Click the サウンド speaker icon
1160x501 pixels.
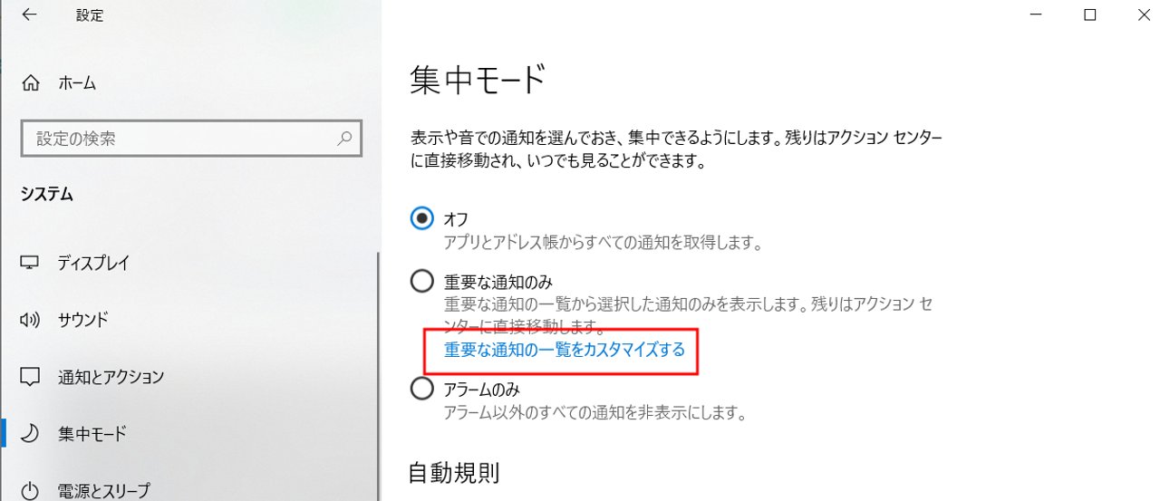31,320
